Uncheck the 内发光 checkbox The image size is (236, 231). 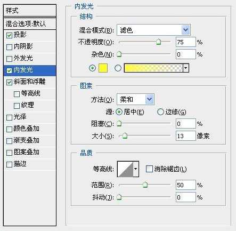(9, 70)
